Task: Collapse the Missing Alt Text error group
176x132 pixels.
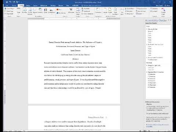Action: pyautogui.click(x=147, y=29)
